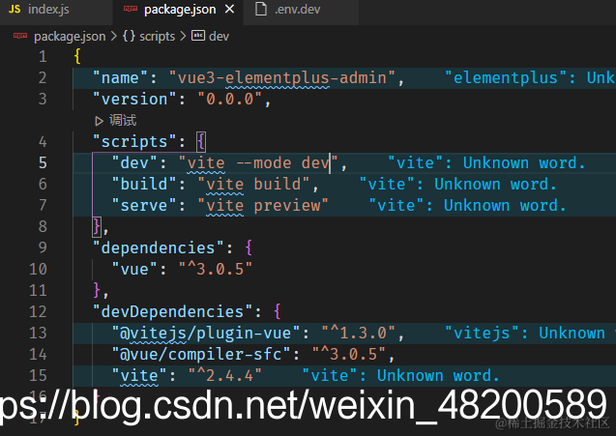Click the closing brace on line 8
616x436 pixels.
(x=97, y=226)
